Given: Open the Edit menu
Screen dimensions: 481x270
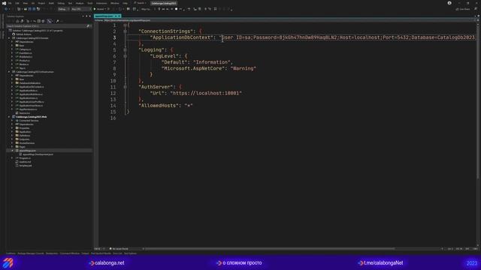Looking at the screenshot, I should pyautogui.click(x=17, y=3).
